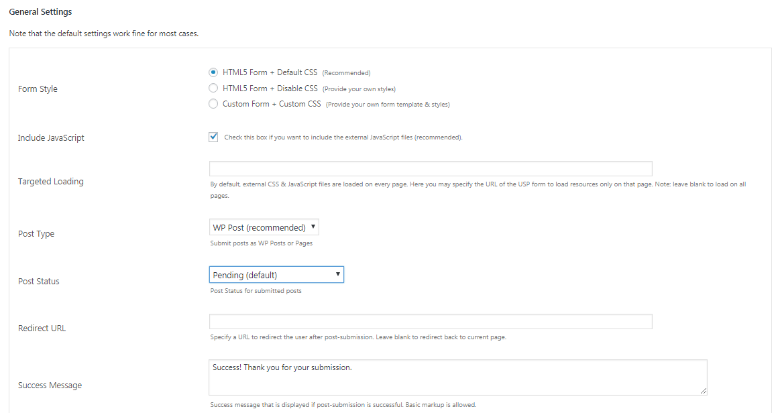
Task: Click the Redirect URL help description text
Action: (x=358, y=337)
